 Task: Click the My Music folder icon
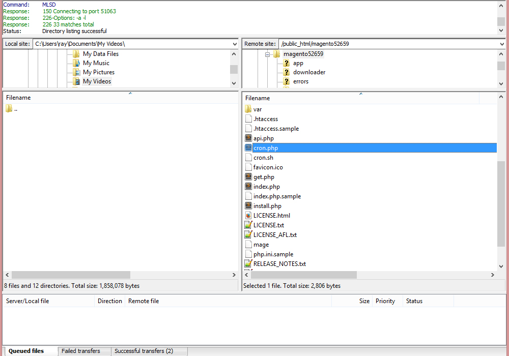tap(76, 63)
